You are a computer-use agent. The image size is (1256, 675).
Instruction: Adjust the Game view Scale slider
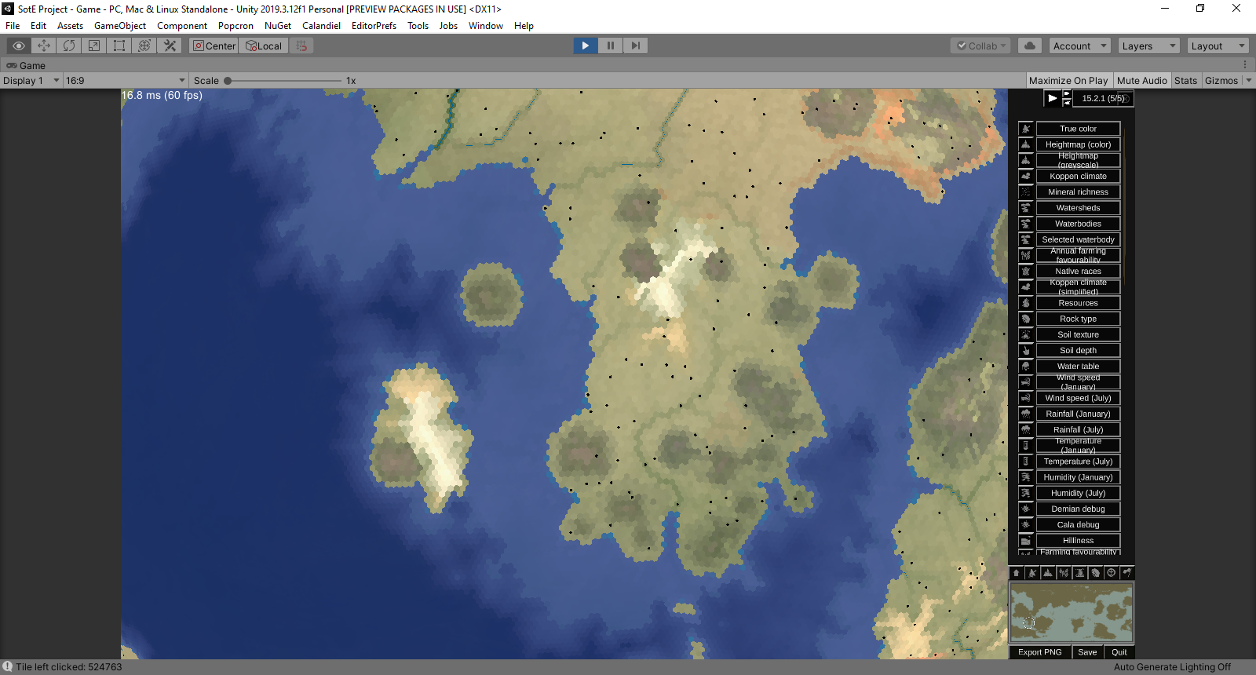point(284,80)
